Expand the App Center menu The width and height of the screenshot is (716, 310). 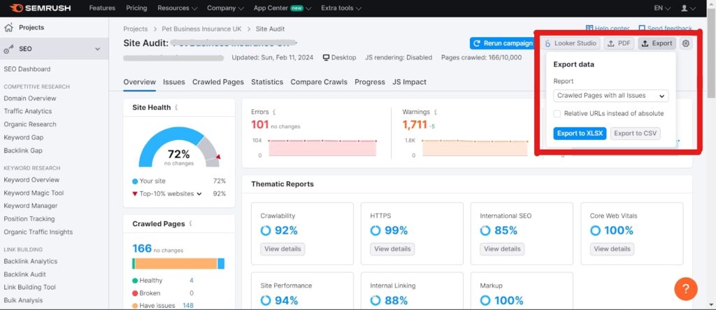click(282, 8)
